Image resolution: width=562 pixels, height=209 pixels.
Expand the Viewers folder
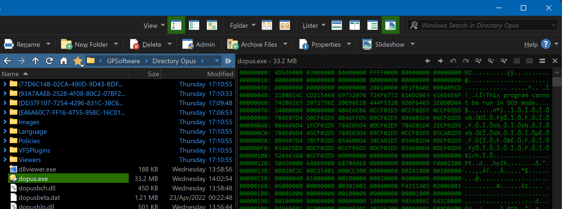point(5,160)
